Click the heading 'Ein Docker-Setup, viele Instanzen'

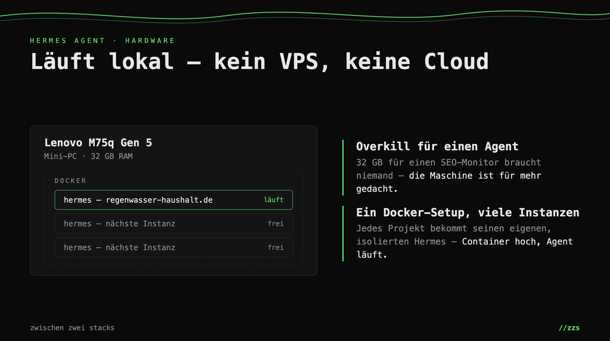point(468,212)
